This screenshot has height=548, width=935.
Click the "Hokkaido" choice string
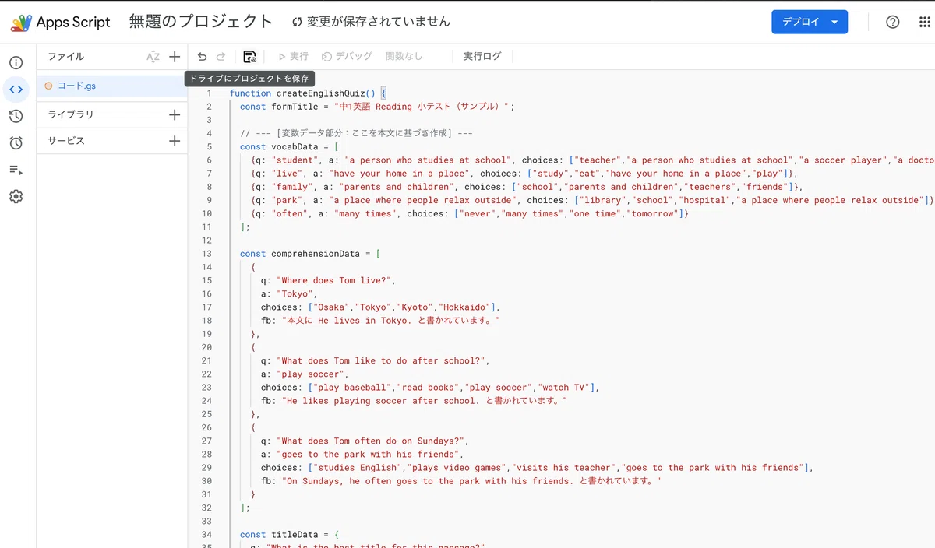coord(464,307)
